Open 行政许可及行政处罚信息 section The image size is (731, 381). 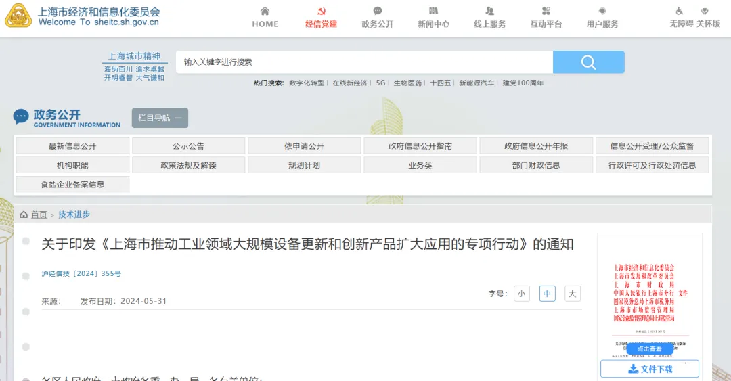tap(652, 165)
